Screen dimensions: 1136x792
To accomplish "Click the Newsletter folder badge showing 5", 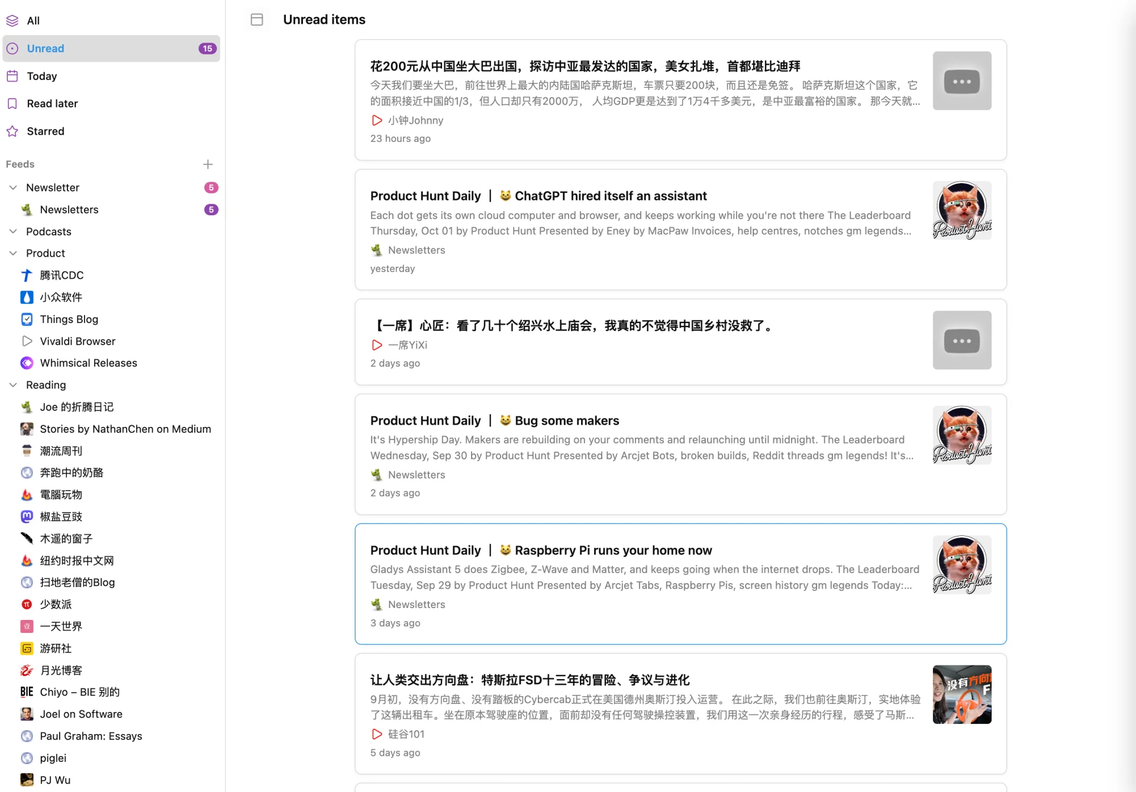I will [x=211, y=188].
